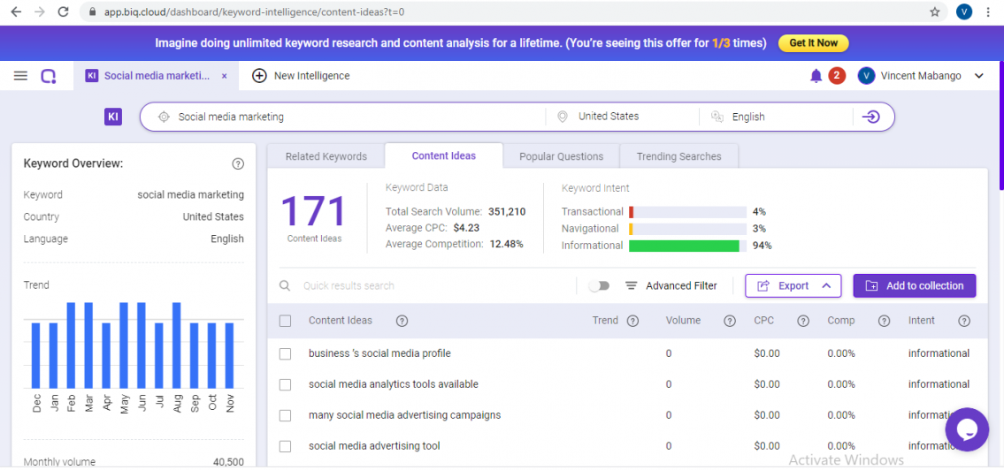Open the English language selector
The height and width of the screenshot is (470, 1004).
tap(776, 117)
